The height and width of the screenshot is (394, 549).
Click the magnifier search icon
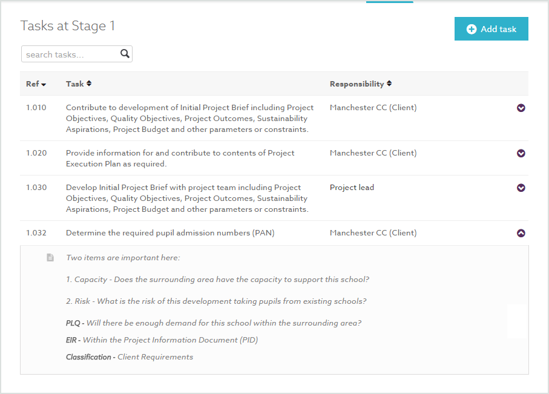click(x=125, y=54)
